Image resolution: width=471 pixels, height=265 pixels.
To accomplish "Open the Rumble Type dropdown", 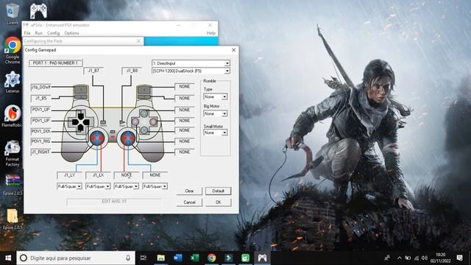I will click(215, 96).
